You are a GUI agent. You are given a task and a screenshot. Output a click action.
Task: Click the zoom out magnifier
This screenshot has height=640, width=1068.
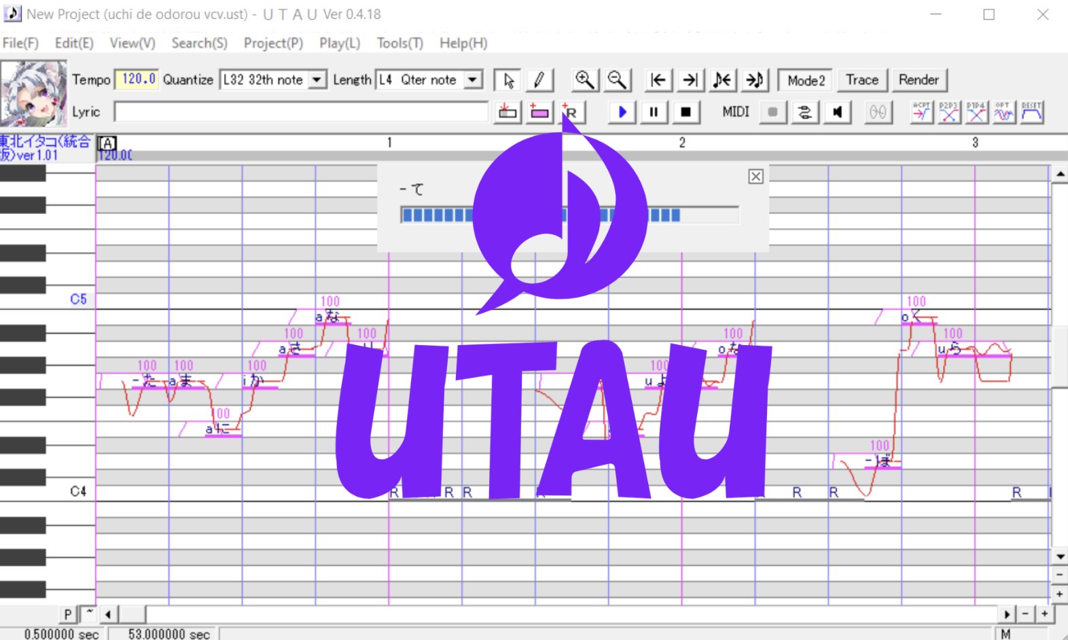coord(617,80)
